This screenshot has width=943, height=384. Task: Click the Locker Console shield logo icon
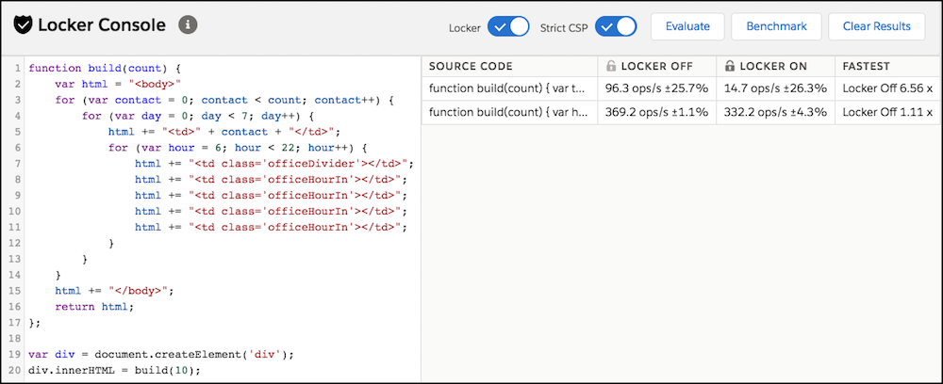point(23,25)
